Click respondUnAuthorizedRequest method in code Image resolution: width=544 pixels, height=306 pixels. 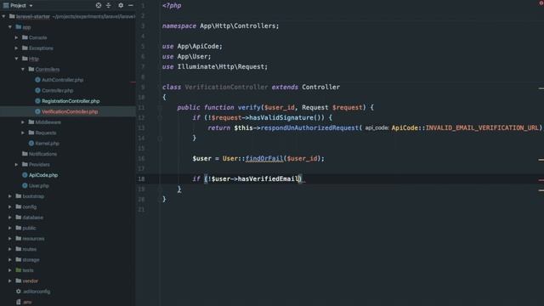(x=309, y=127)
